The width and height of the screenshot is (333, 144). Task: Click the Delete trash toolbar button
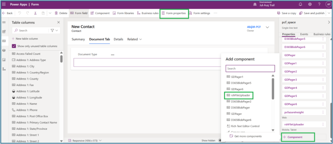[x=61, y=13]
